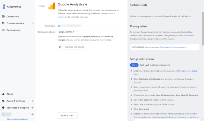204x121 pixels.
Task: Expand the Transformations submenu chevron
Action: coord(33,23)
